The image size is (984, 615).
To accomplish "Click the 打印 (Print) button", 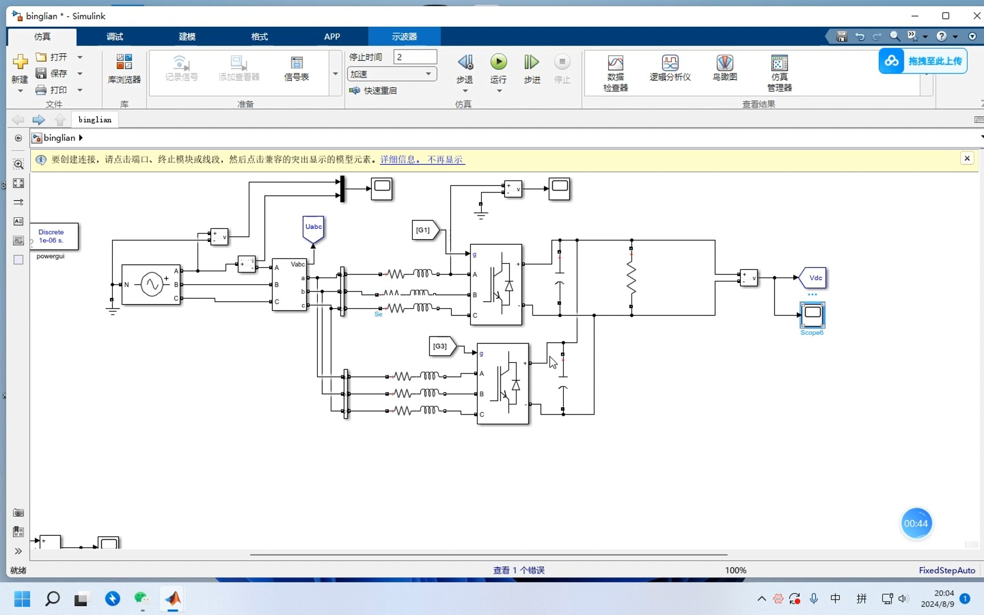I will (x=51, y=90).
